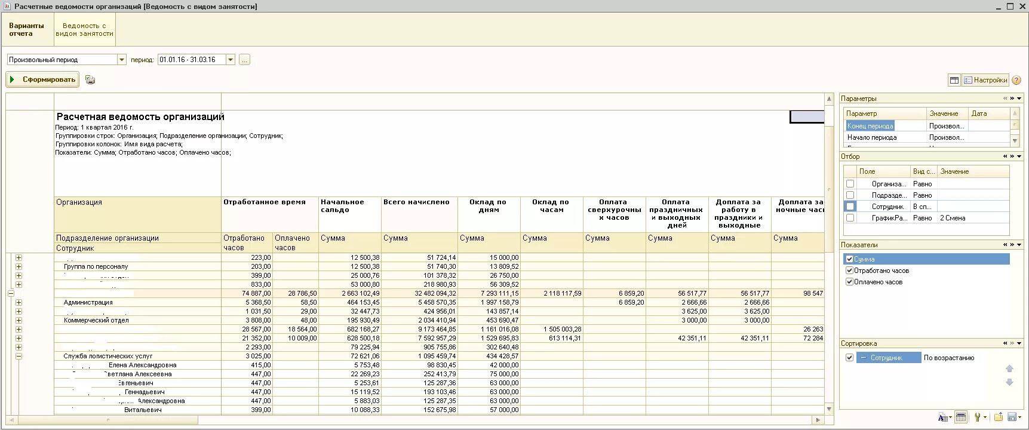Expand the Администрация row
The width and height of the screenshot is (1029, 430).
coord(19,302)
